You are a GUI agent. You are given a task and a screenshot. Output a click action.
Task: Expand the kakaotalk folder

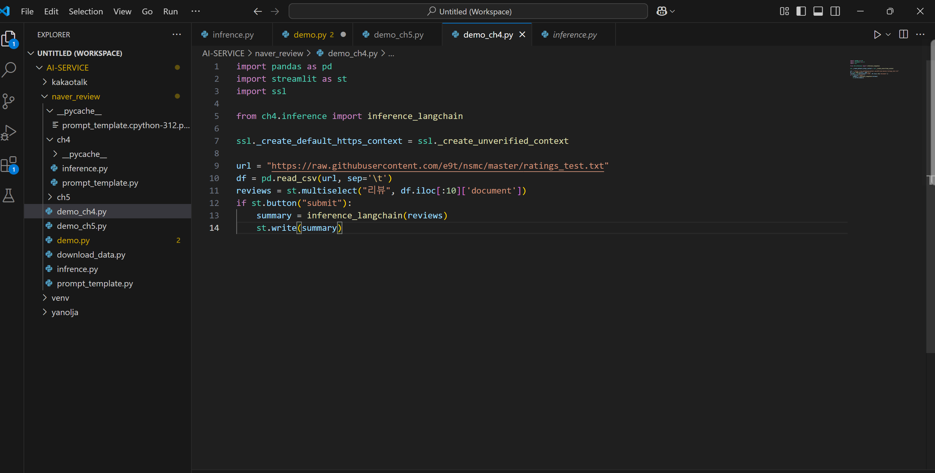(x=69, y=82)
